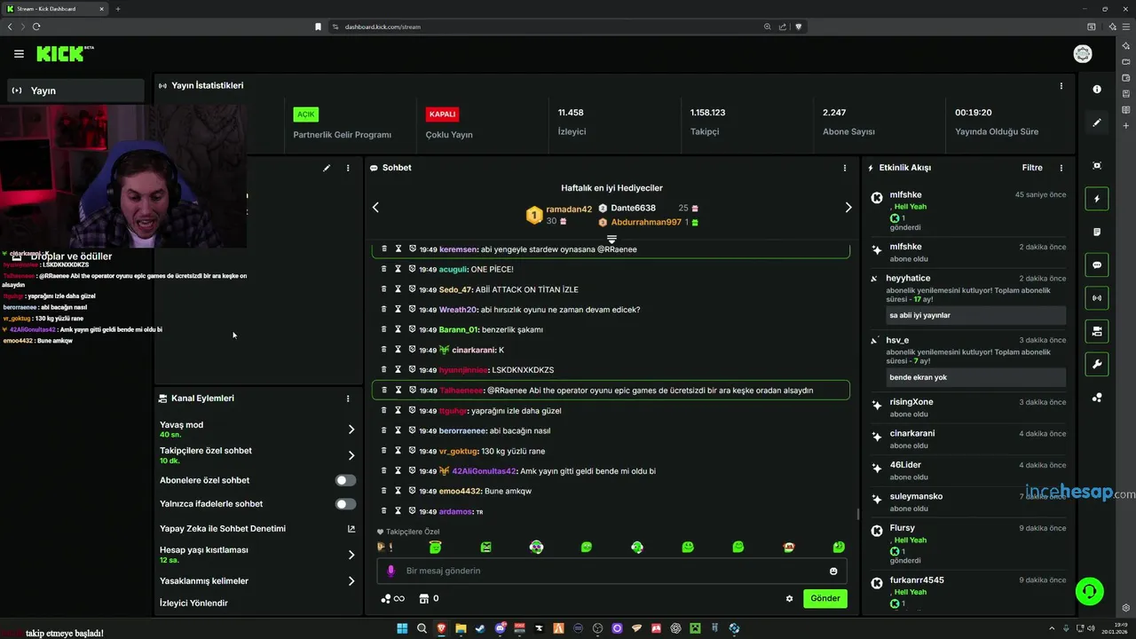Click the chat panel scrollbar
This screenshot has height=639, width=1136.
point(856,514)
